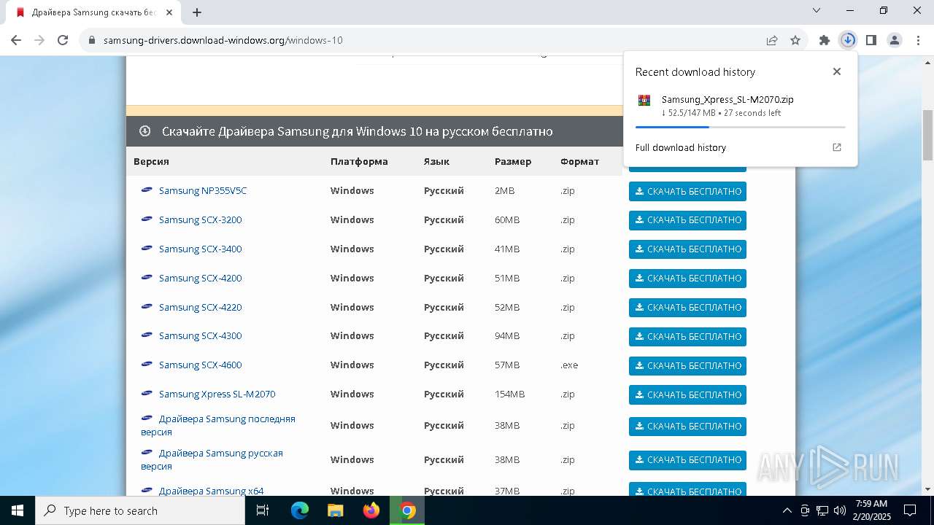Viewport: 934px width, 525px height.
Task: Open full download history external link icon
Action: (837, 147)
